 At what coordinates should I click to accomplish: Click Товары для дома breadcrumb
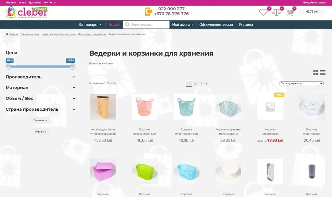point(30,34)
